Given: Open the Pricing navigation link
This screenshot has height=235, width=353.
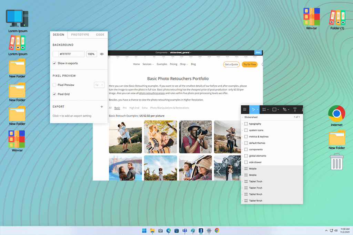Looking at the screenshot, I should click(174, 64).
